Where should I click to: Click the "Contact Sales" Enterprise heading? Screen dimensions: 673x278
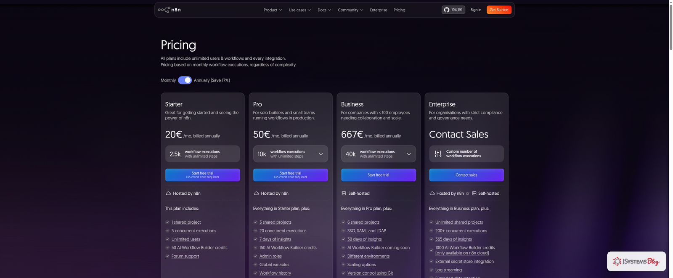(x=458, y=134)
